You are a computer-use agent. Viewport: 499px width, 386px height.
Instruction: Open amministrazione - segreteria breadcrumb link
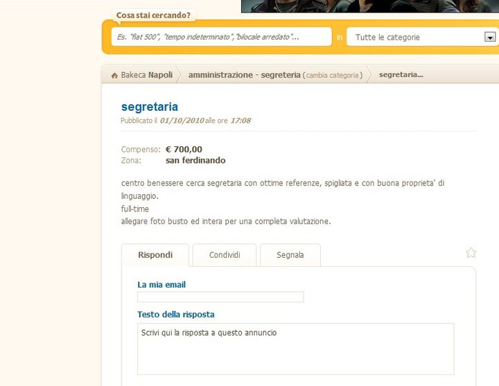pyautogui.click(x=245, y=75)
